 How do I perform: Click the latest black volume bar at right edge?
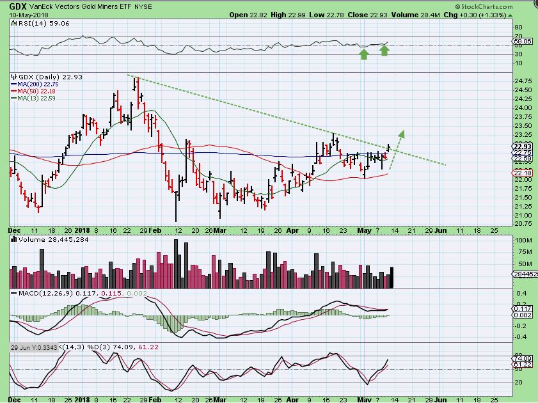[392, 278]
